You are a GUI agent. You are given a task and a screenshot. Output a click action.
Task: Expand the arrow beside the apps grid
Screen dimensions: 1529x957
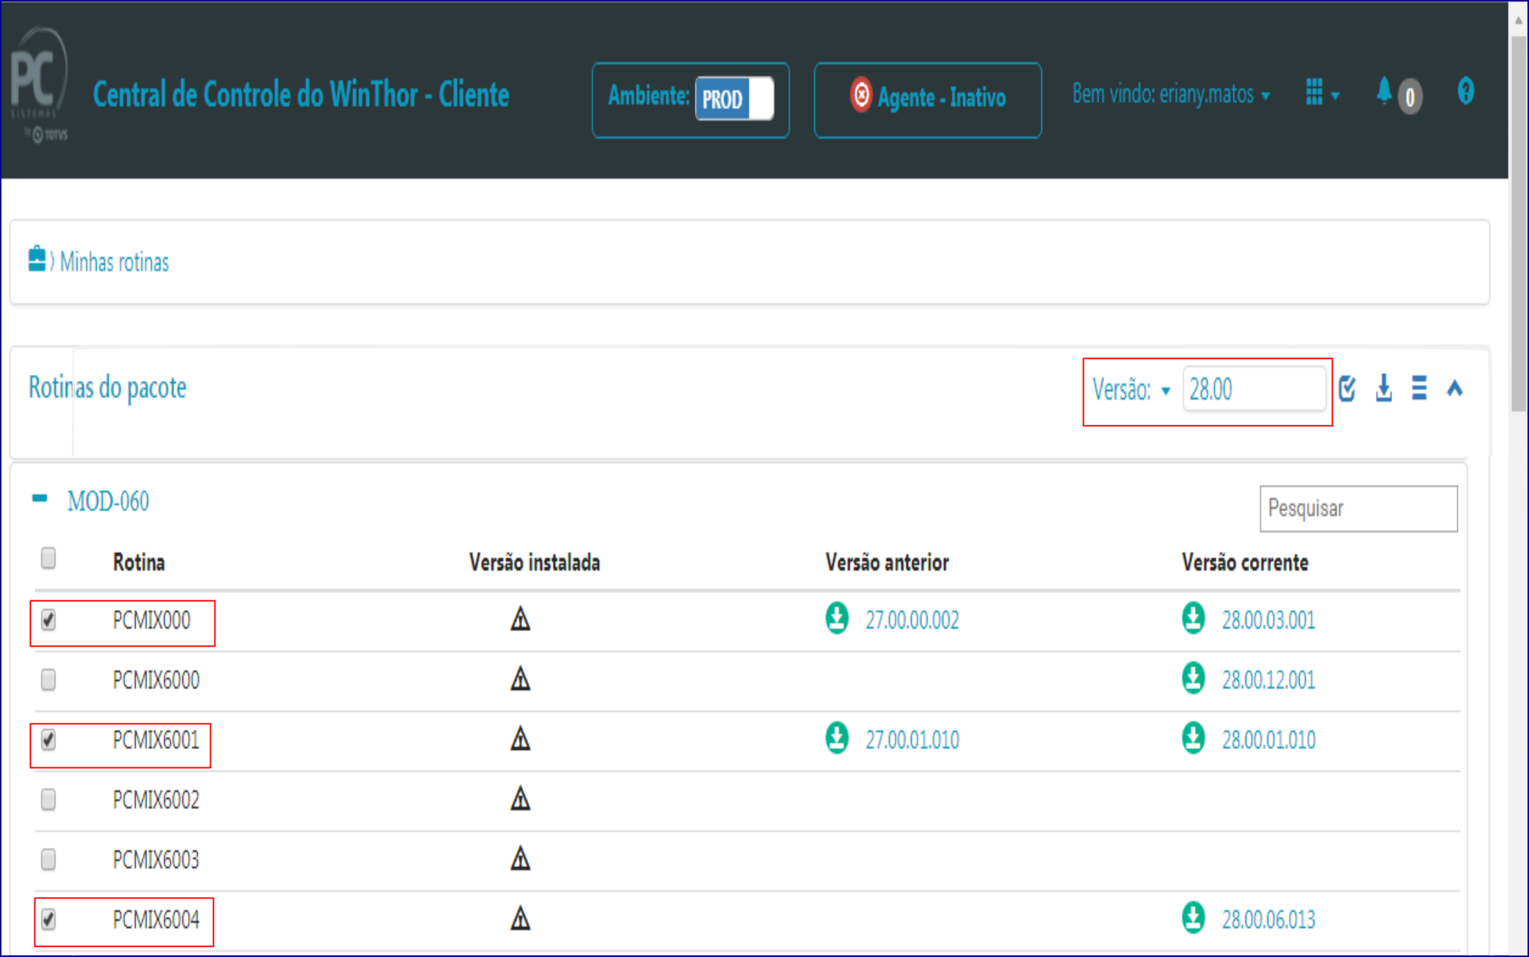(1336, 96)
